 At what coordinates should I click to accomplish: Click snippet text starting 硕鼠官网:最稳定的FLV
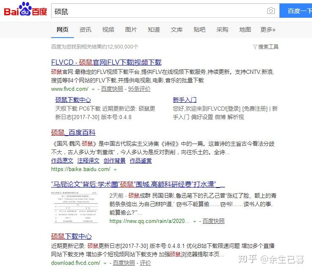tap(163, 76)
